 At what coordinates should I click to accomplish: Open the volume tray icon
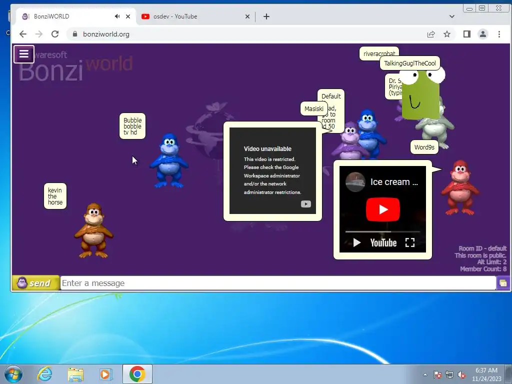pyautogui.click(x=461, y=374)
